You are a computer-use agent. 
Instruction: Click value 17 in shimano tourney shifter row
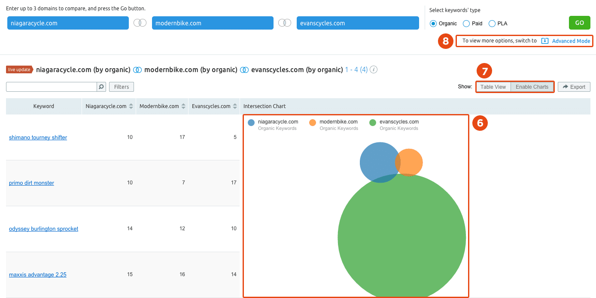tap(182, 137)
